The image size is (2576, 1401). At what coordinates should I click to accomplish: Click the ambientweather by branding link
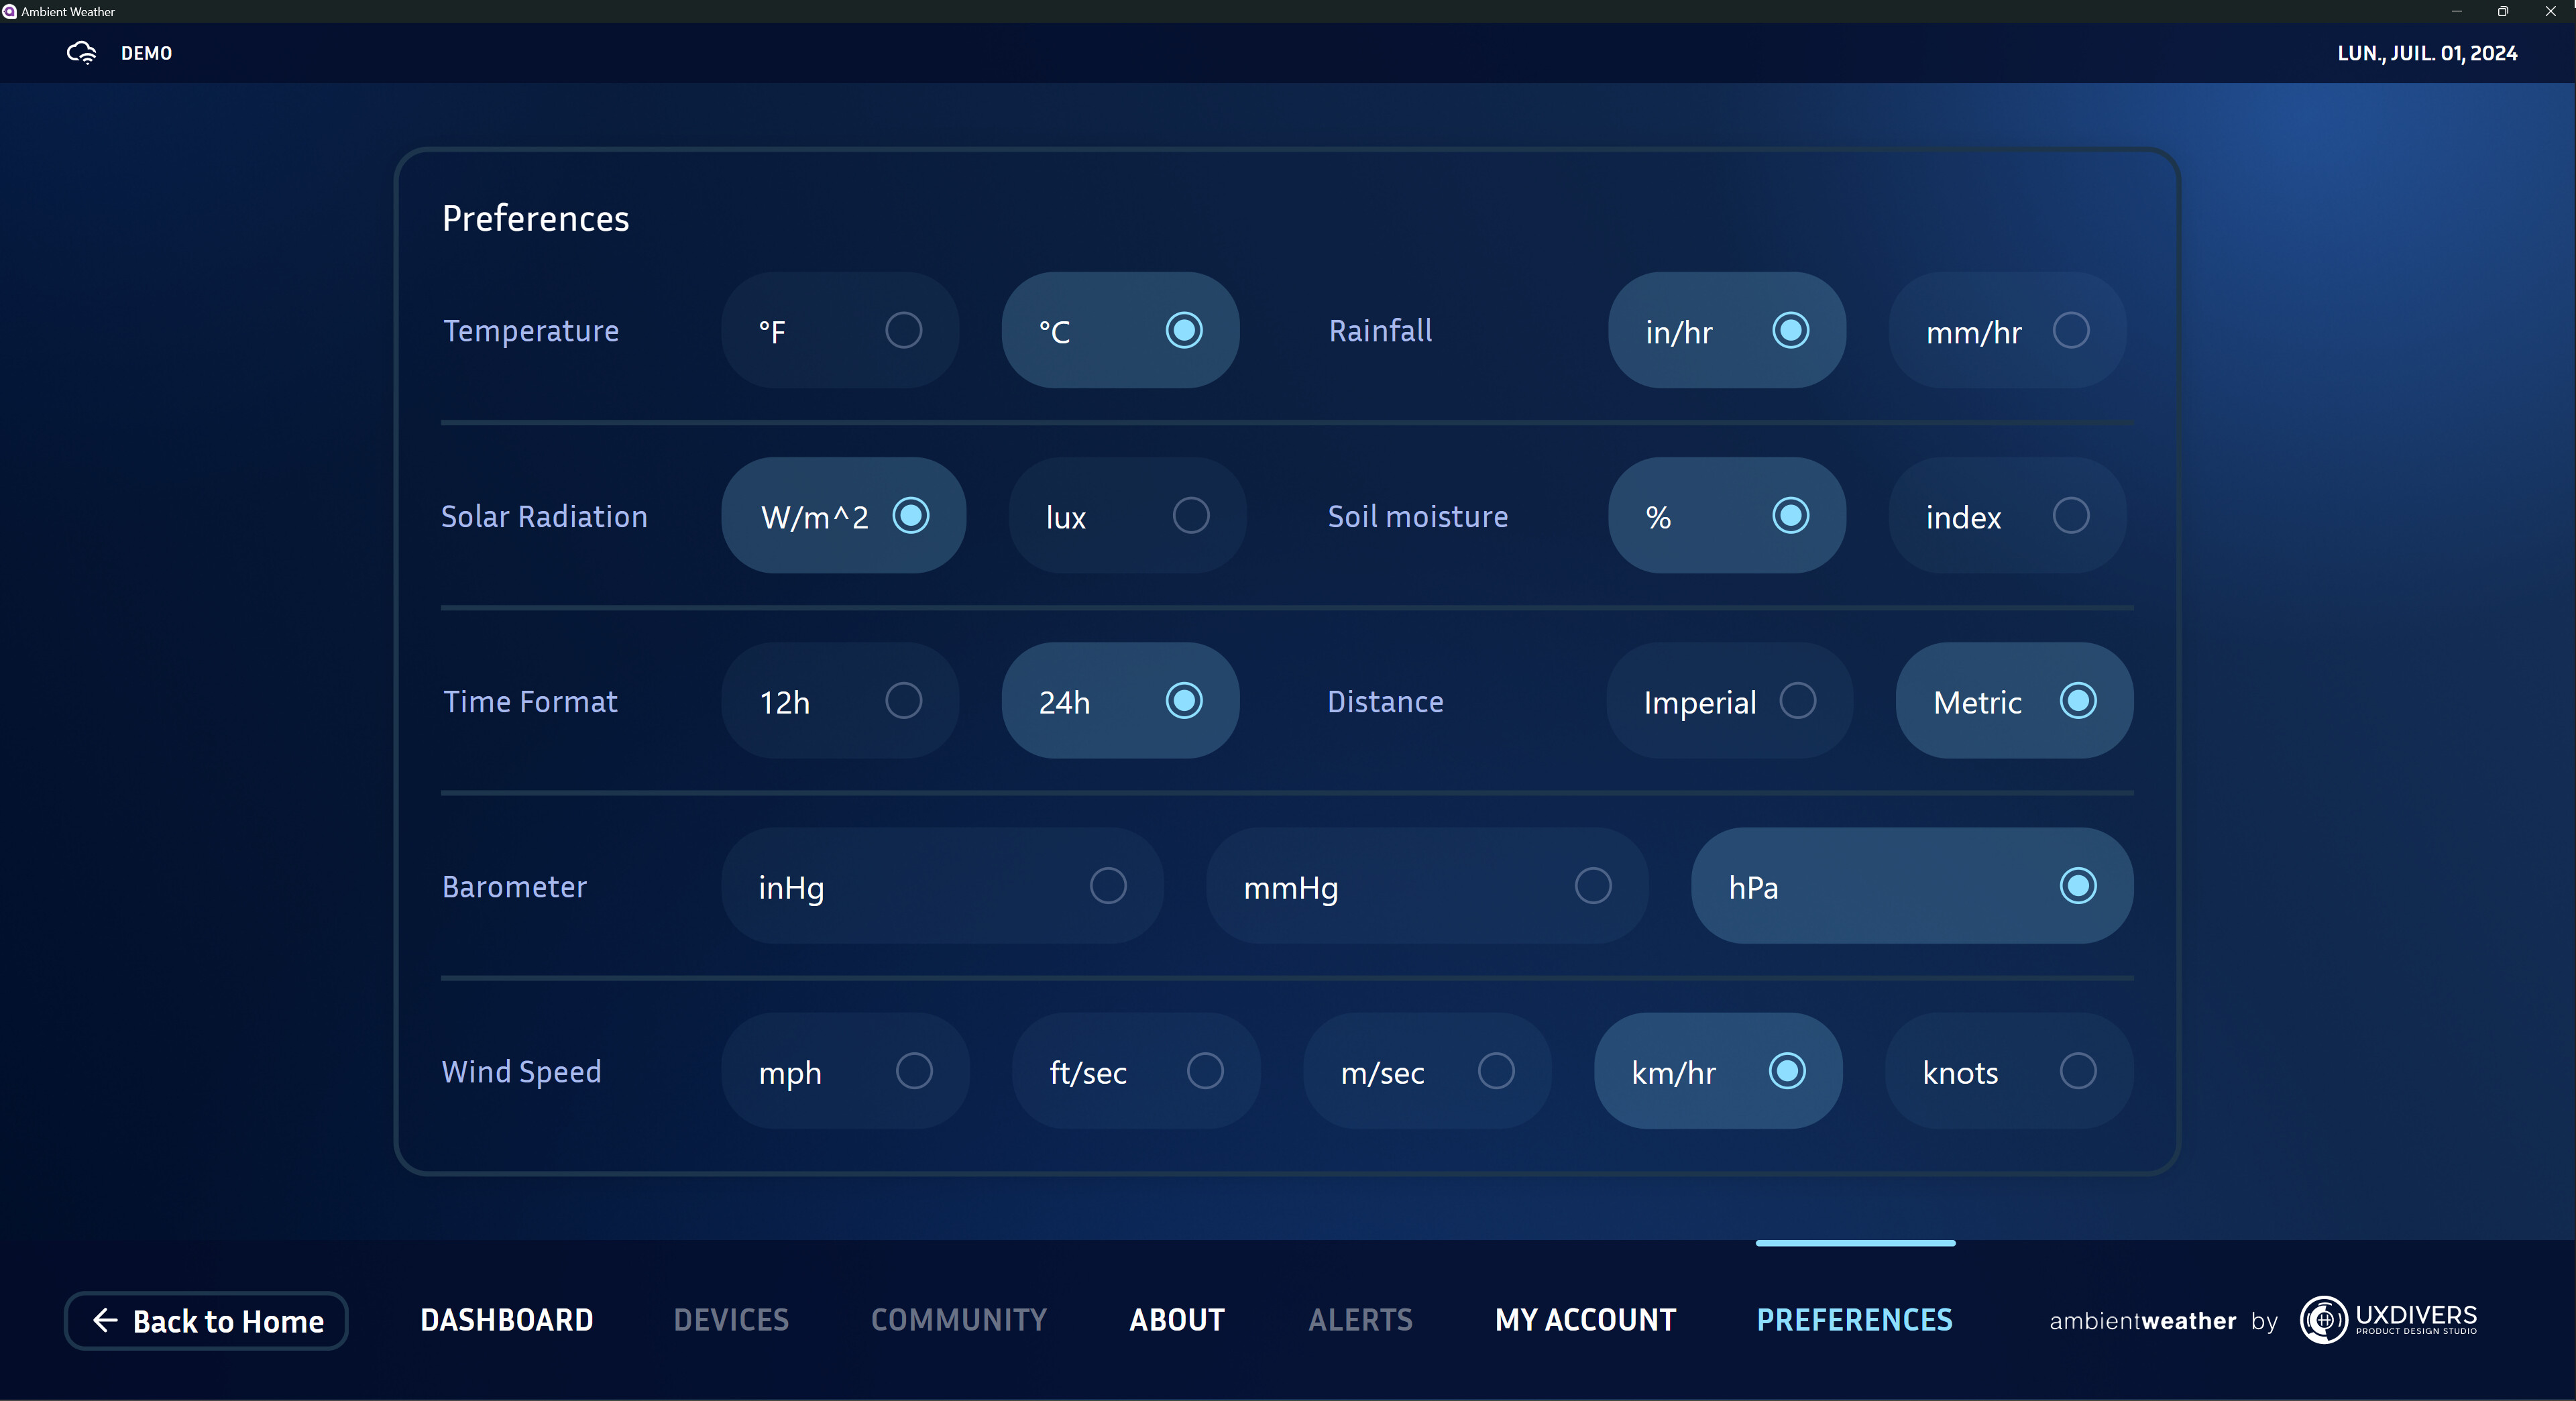[x=2164, y=1321]
